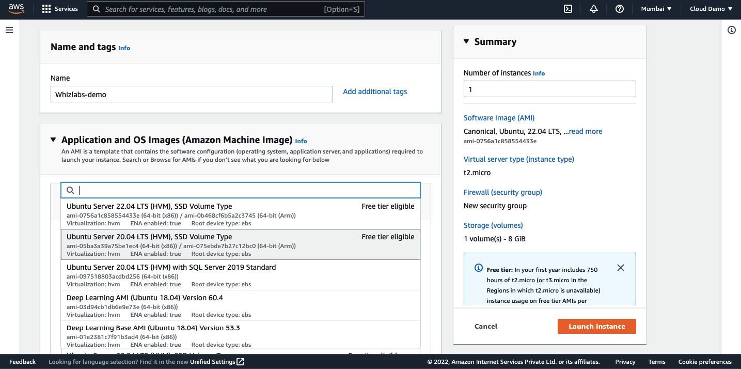741x369 pixels.
Task: Open Cookie preferences in footer
Action: click(705, 362)
